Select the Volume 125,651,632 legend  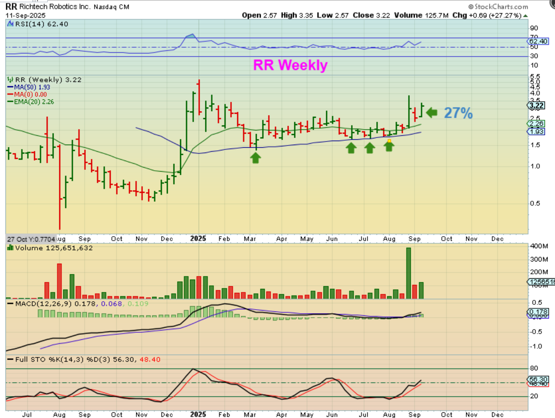pyautogui.click(x=50, y=248)
